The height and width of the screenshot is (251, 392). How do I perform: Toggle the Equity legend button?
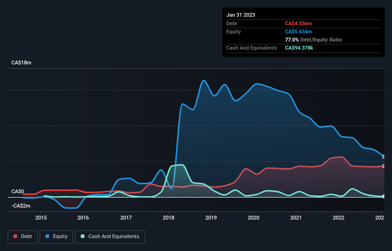pos(56,237)
